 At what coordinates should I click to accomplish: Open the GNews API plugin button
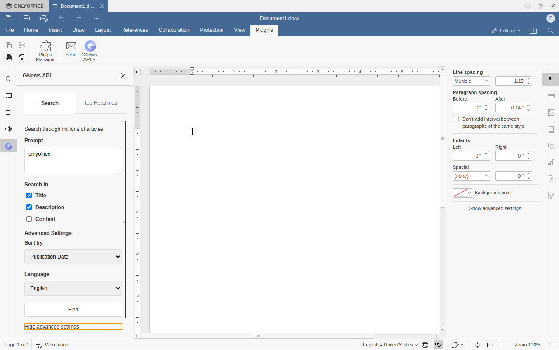90,51
